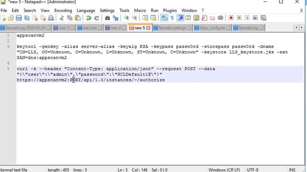The image size is (307, 172).
Task: Play back the recorded macro
Action: (x=247, y=18)
